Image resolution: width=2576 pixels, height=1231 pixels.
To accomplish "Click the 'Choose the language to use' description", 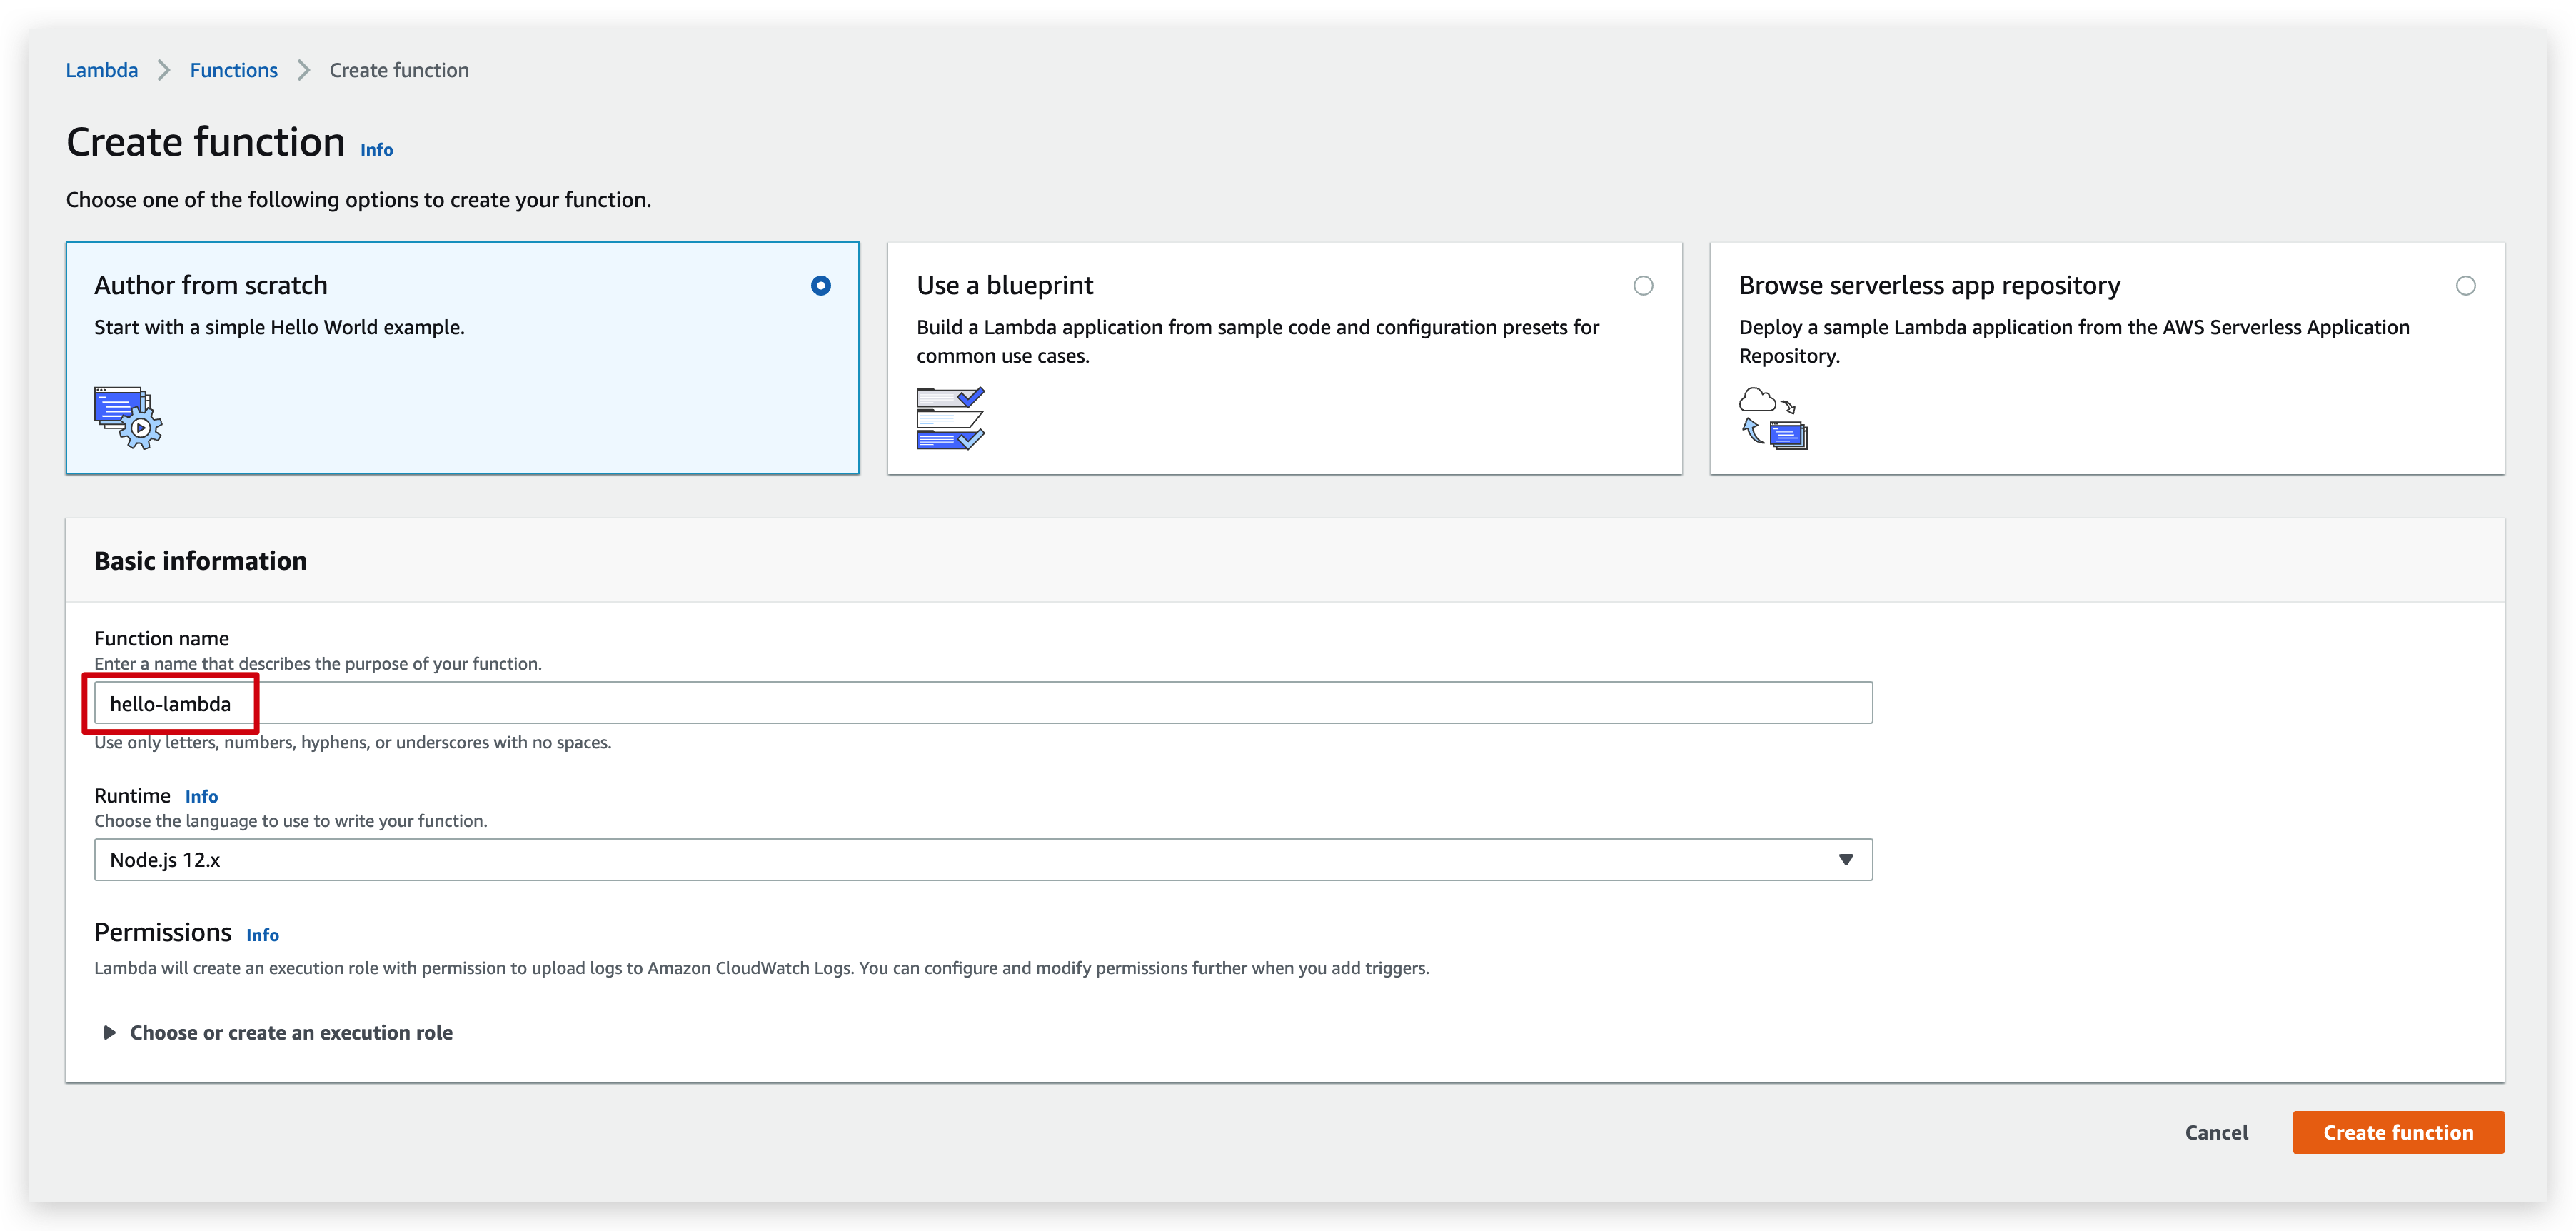I will pyautogui.click(x=290, y=821).
